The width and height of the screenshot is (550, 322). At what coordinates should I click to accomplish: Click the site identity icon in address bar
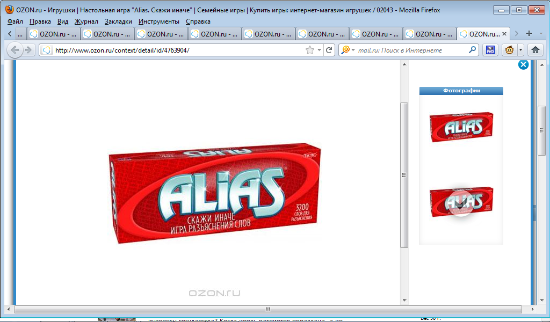pyautogui.click(x=47, y=50)
